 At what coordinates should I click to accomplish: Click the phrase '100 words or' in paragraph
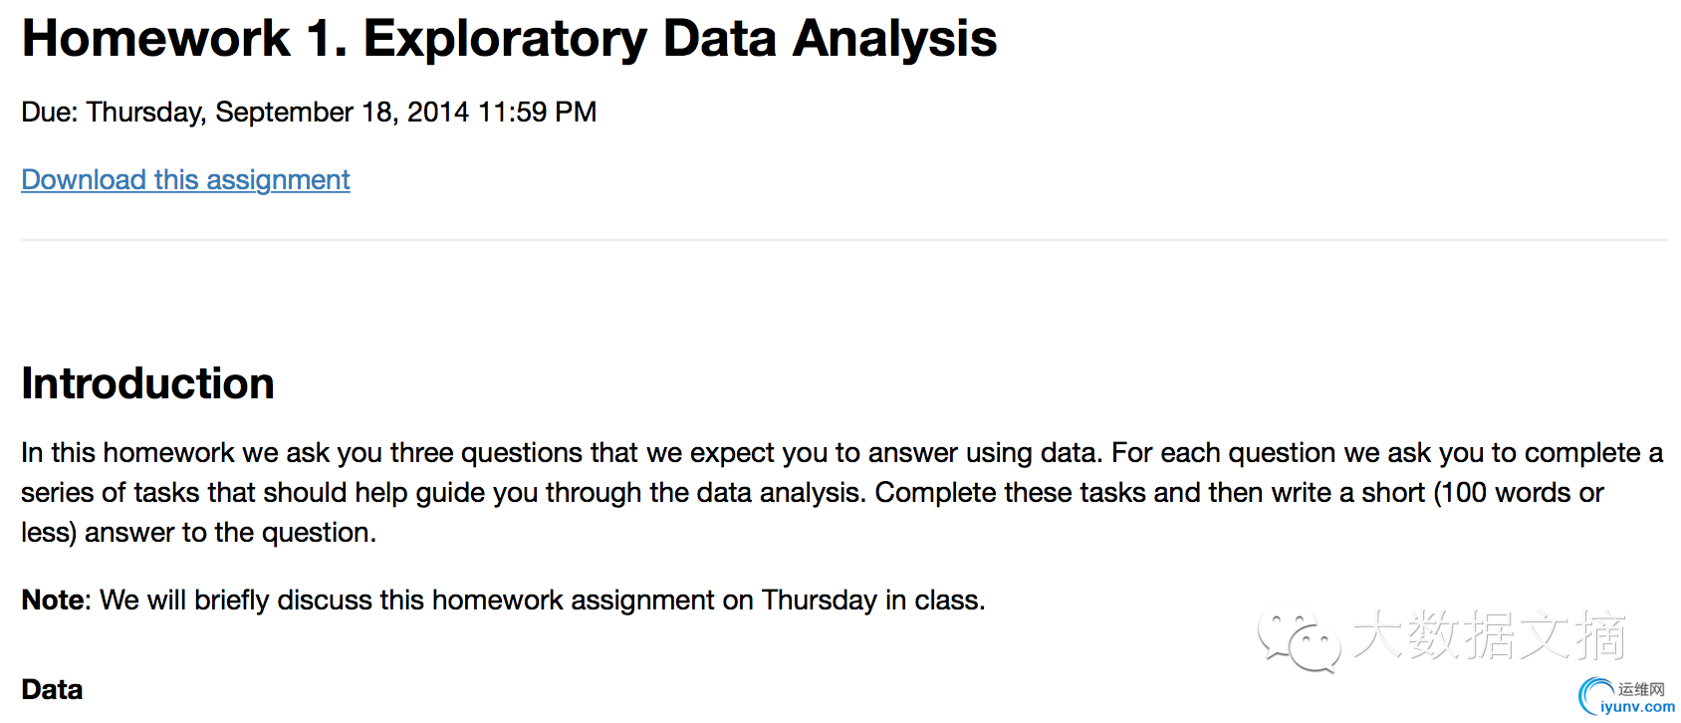coord(1522,493)
